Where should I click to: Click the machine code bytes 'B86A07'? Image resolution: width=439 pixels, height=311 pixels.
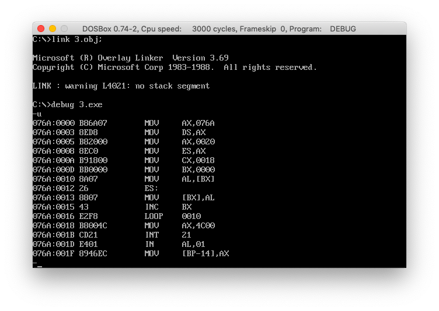(x=93, y=123)
